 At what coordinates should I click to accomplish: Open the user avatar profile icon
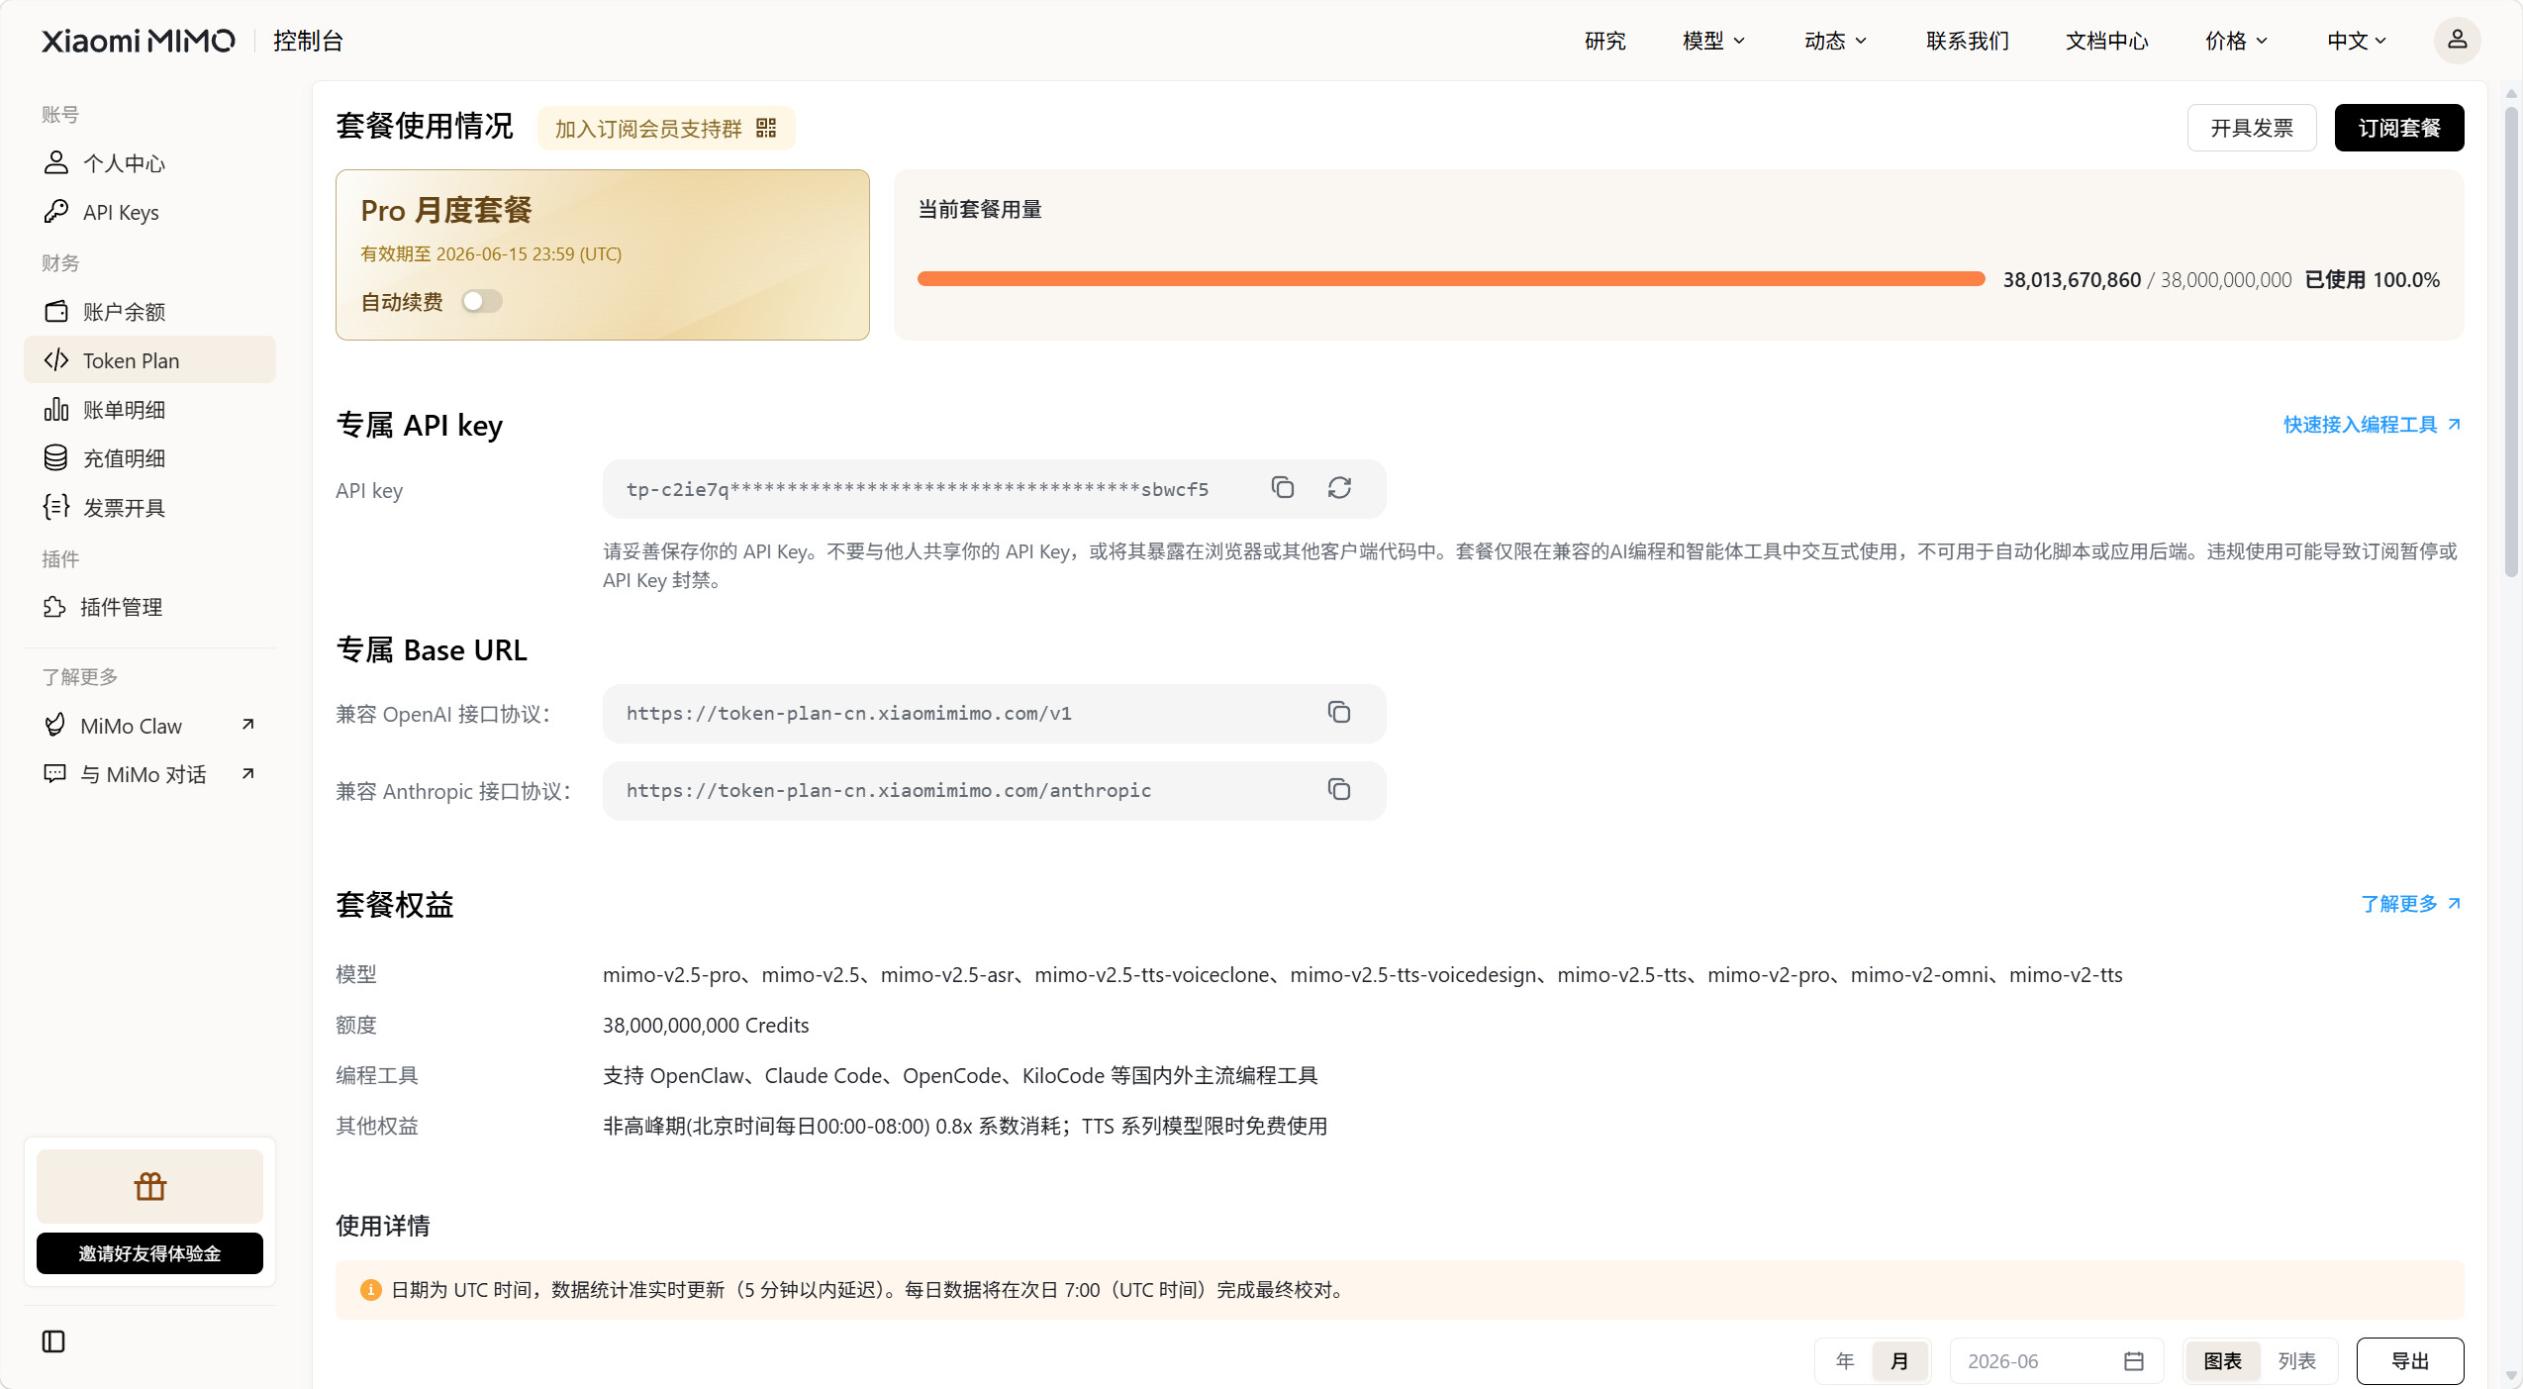2457,41
